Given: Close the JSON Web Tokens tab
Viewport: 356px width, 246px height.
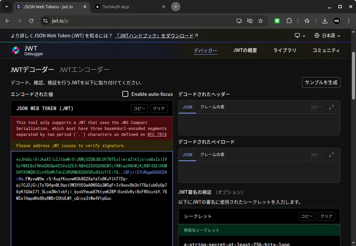Looking at the screenshot, I should tap(85, 7).
